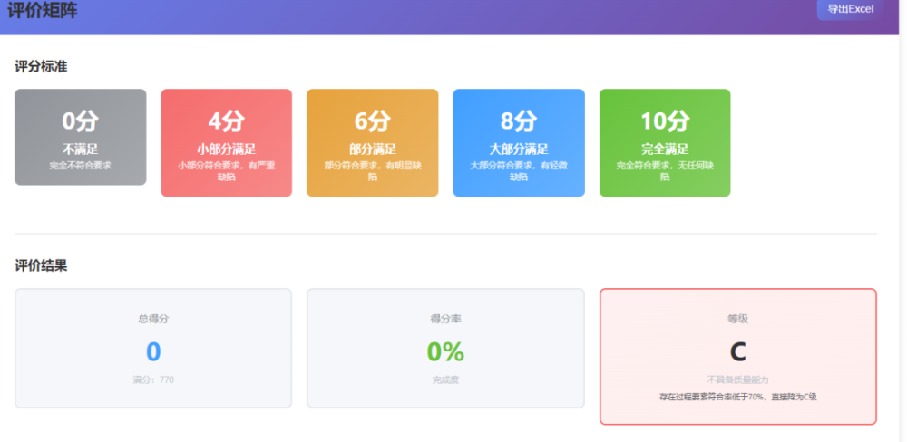This screenshot has height=442, width=907.
Task: Select the blue 8分 大部分满足 card
Action: tap(519, 142)
